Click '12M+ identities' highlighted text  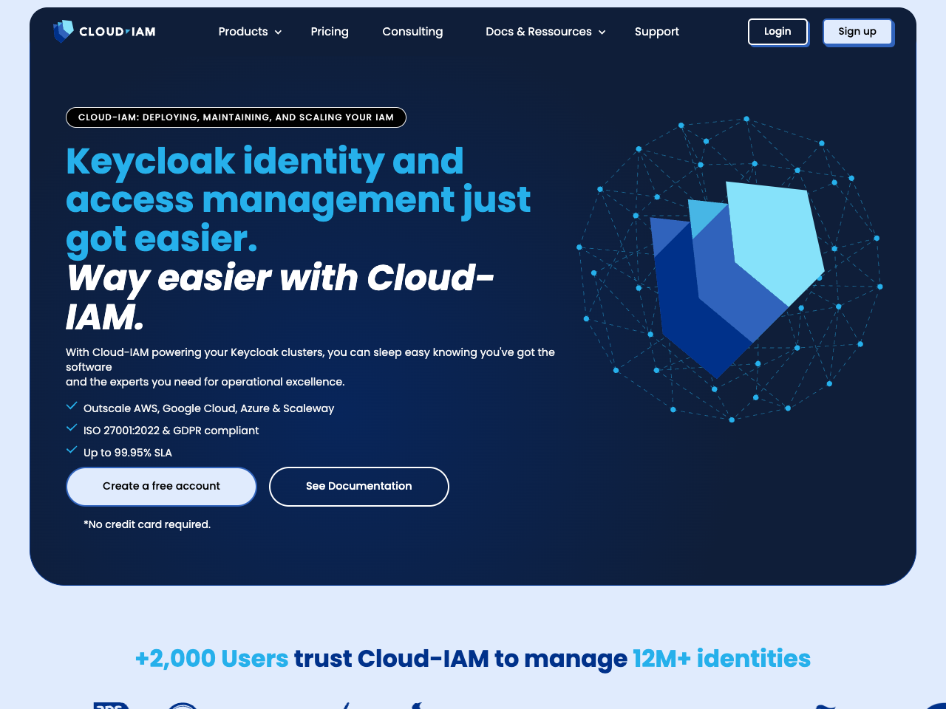point(721,659)
